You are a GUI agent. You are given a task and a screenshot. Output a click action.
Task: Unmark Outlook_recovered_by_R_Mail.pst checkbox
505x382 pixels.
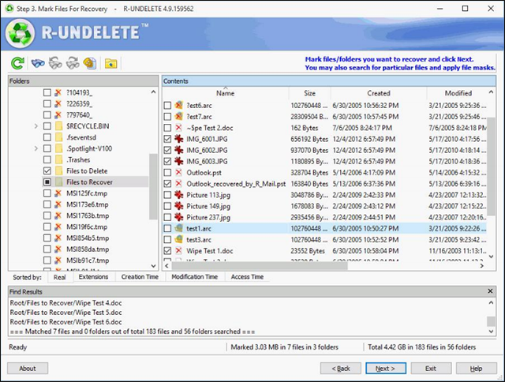[x=167, y=184]
